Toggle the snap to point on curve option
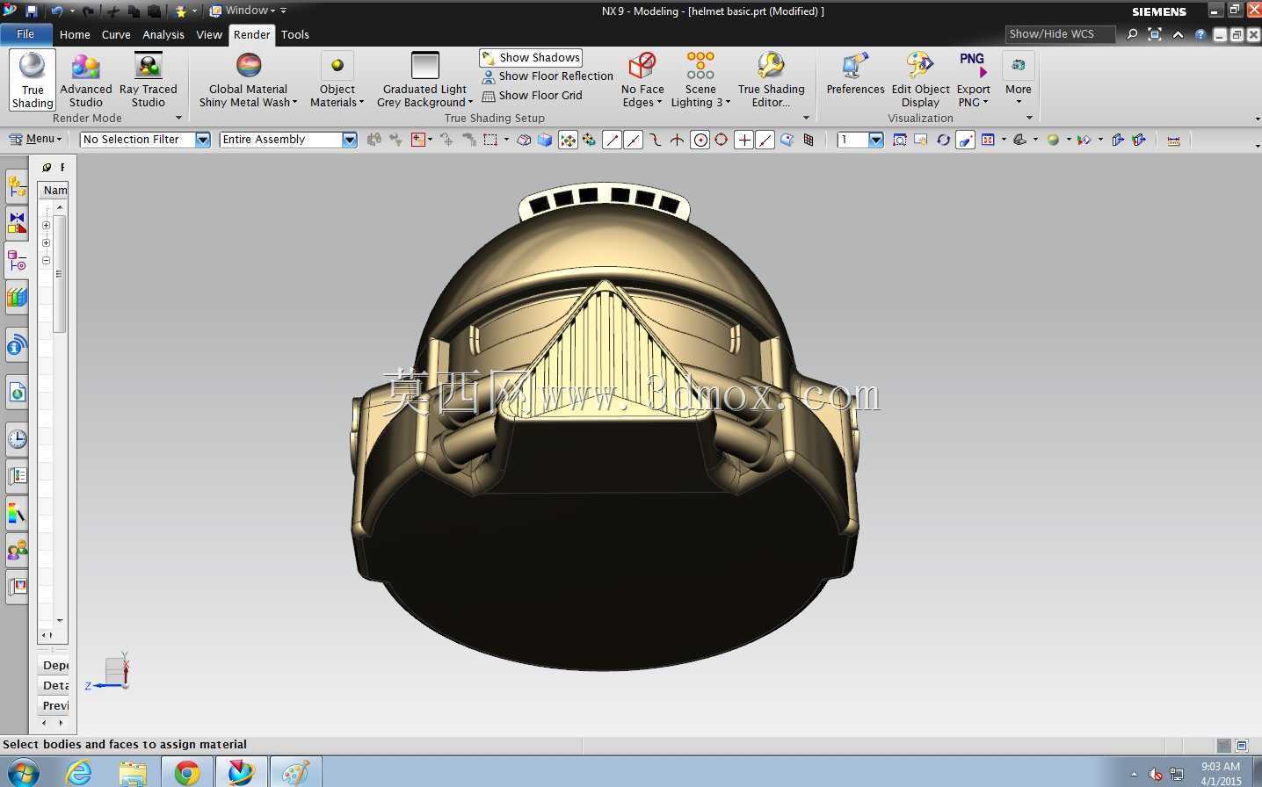 pos(765,140)
